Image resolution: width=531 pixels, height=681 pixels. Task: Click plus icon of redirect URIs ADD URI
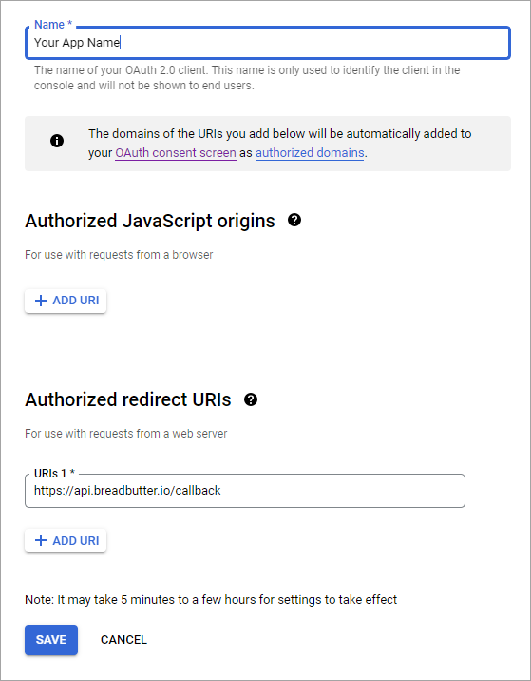click(x=40, y=541)
